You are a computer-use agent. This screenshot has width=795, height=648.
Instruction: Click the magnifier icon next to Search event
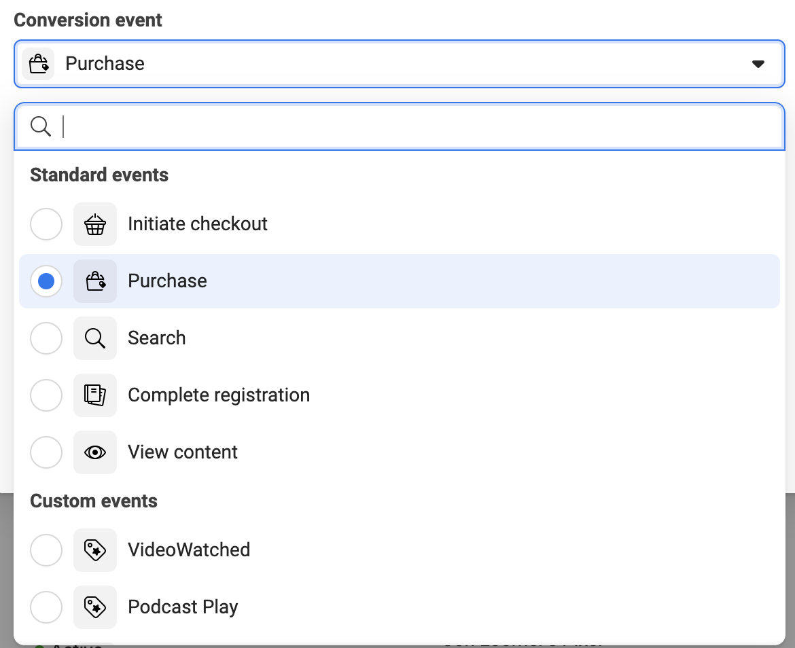point(95,338)
